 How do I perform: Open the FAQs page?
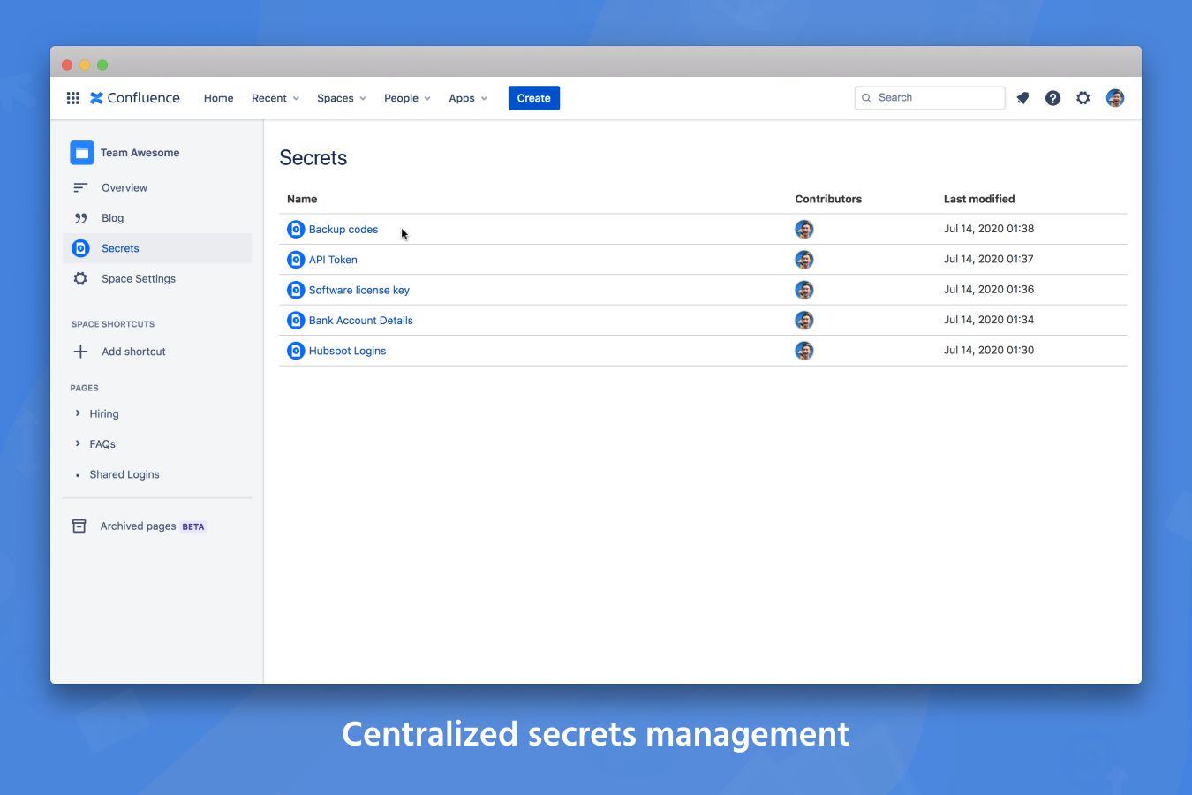(102, 444)
